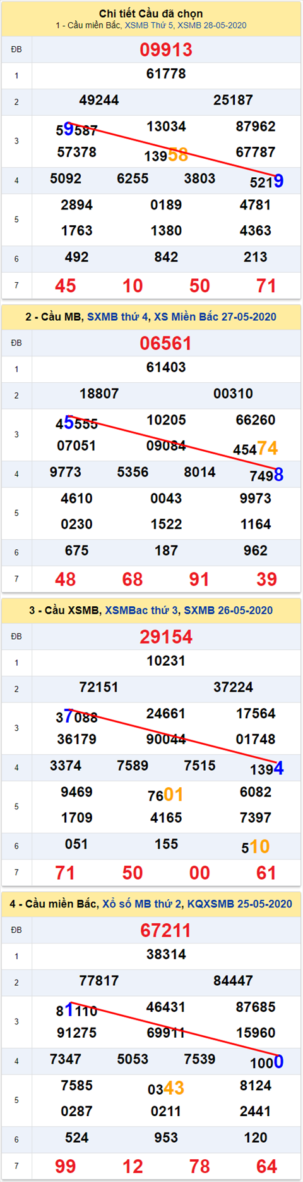Select special prize number 06561
Viewport: 303px width, 1182px height.
166,343
